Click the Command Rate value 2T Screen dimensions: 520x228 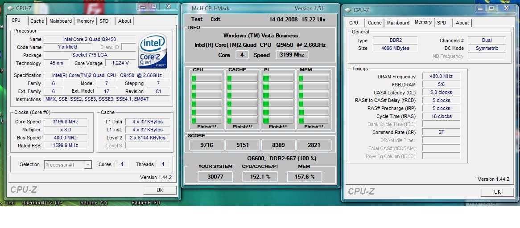[442, 132]
